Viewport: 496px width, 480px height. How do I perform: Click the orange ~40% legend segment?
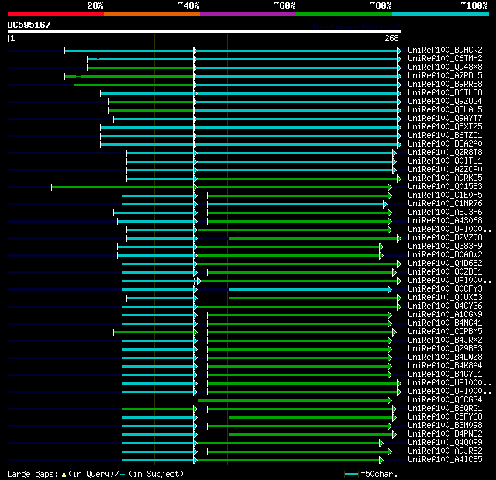pos(152,14)
